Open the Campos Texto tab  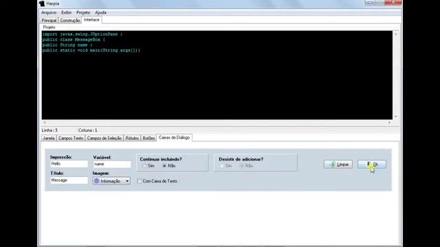tap(71, 138)
